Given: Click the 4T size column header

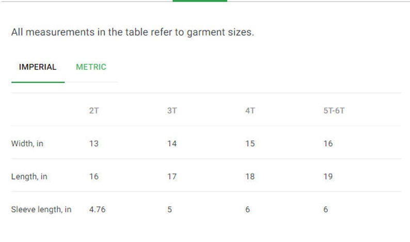Looking at the screenshot, I should point(250,111).
